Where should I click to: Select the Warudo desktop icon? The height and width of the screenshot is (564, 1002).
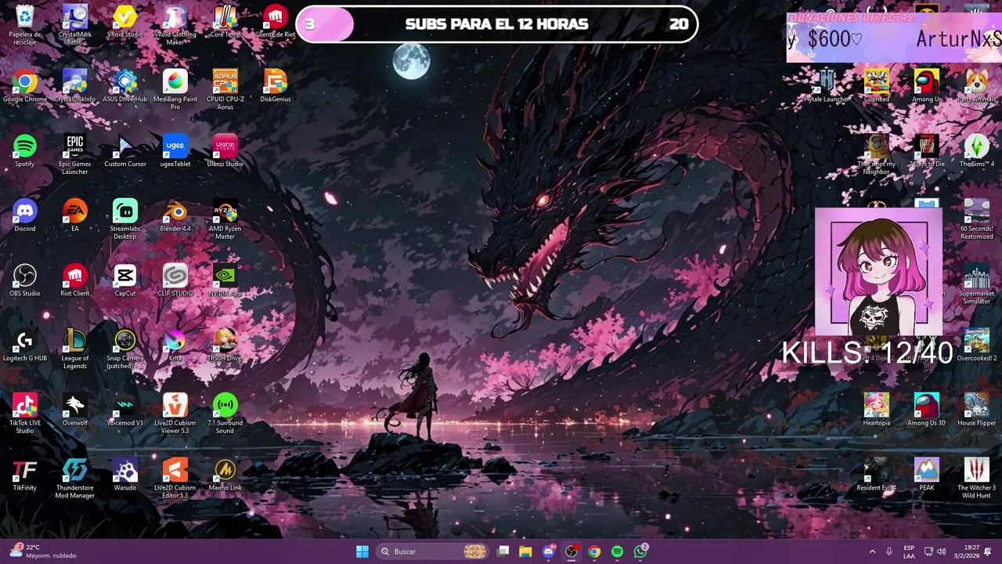point(125,470)
